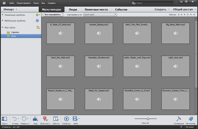Click the Отмена undo icon
198x129 pixels.
pyautogui.click(x=15, y=119)
